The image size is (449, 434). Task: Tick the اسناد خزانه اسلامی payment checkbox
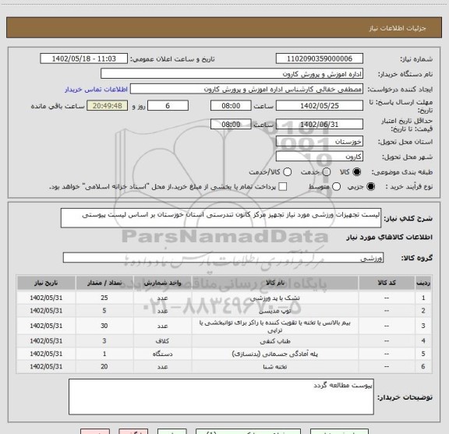pyautogui.click(x=283, y=187)
